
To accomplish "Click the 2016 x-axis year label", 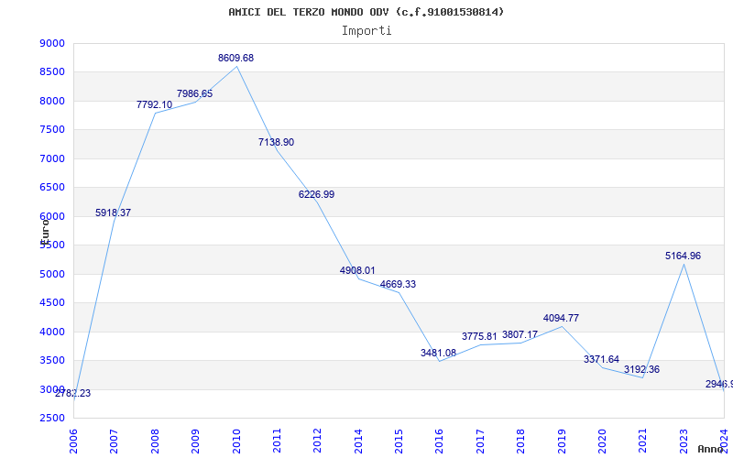I will point(440,438).
